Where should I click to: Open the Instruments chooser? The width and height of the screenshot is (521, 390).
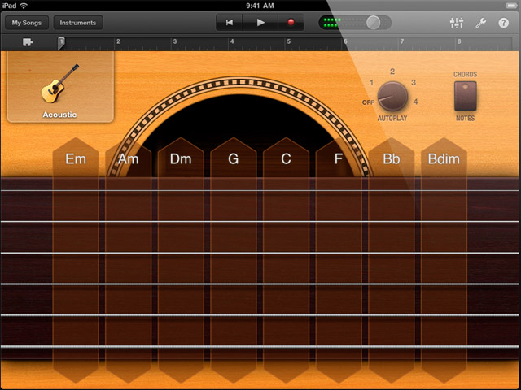click(78, 23)
